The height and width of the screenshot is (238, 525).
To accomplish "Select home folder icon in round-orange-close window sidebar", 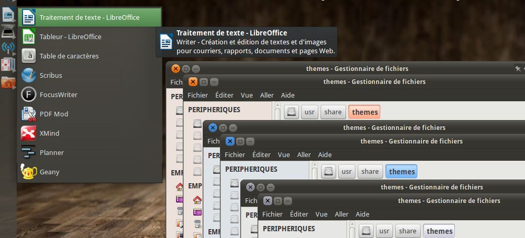I will tap(180, 186).
